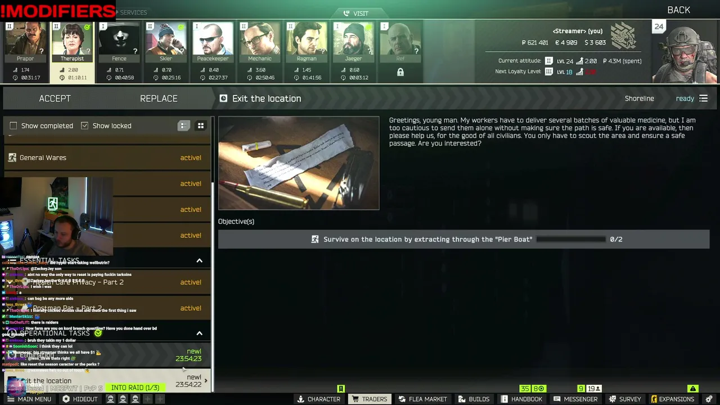Viewport: 720px width, 405px height.
Task: Click the third group member slot icon
Action: (135, 399)
